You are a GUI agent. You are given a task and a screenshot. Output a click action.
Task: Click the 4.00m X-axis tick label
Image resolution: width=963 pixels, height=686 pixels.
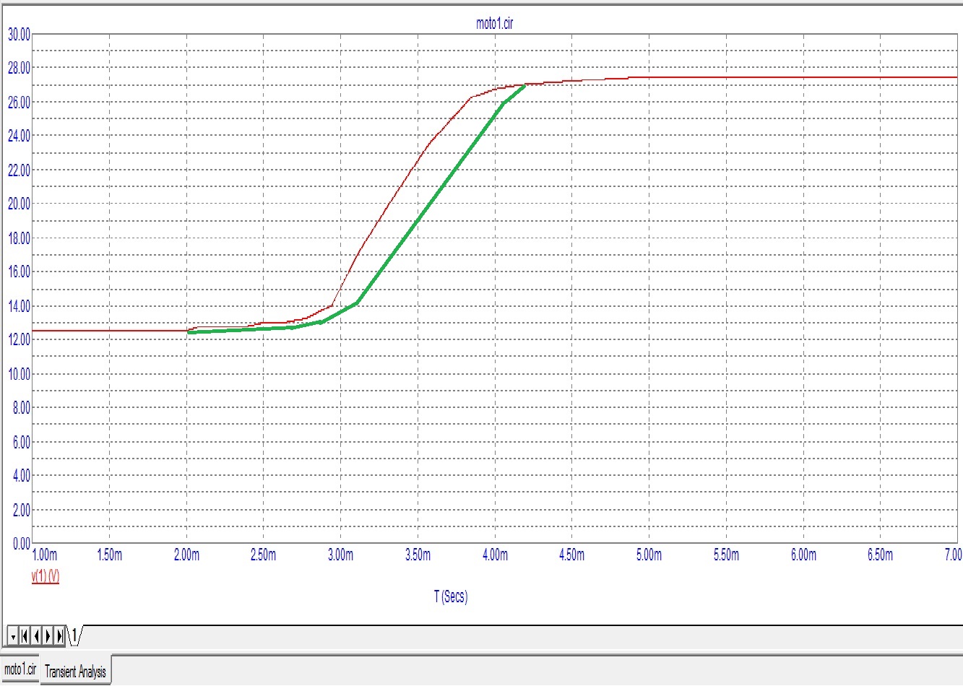click(495, 555)
